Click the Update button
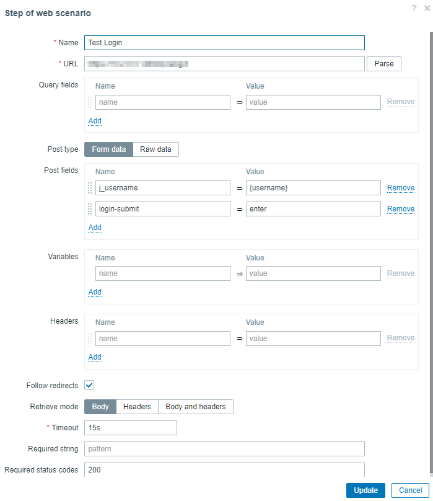This screenshot has width=433, height=501. point(365,490)
